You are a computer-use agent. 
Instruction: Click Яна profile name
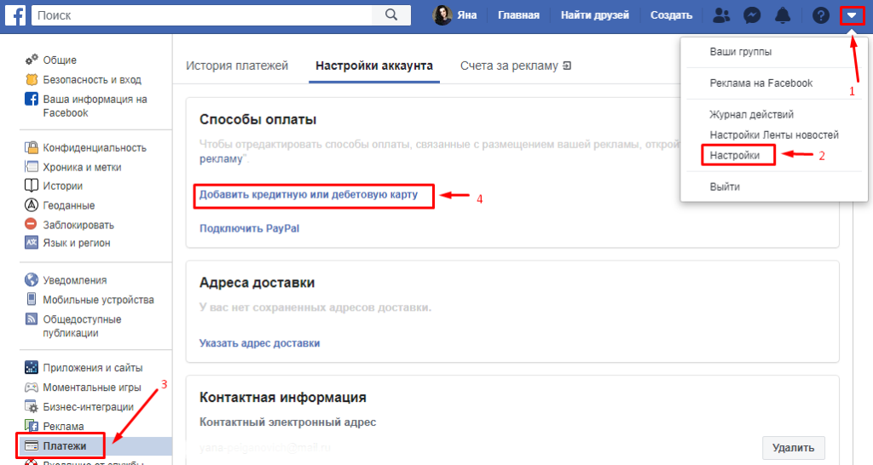click(466, 15)
